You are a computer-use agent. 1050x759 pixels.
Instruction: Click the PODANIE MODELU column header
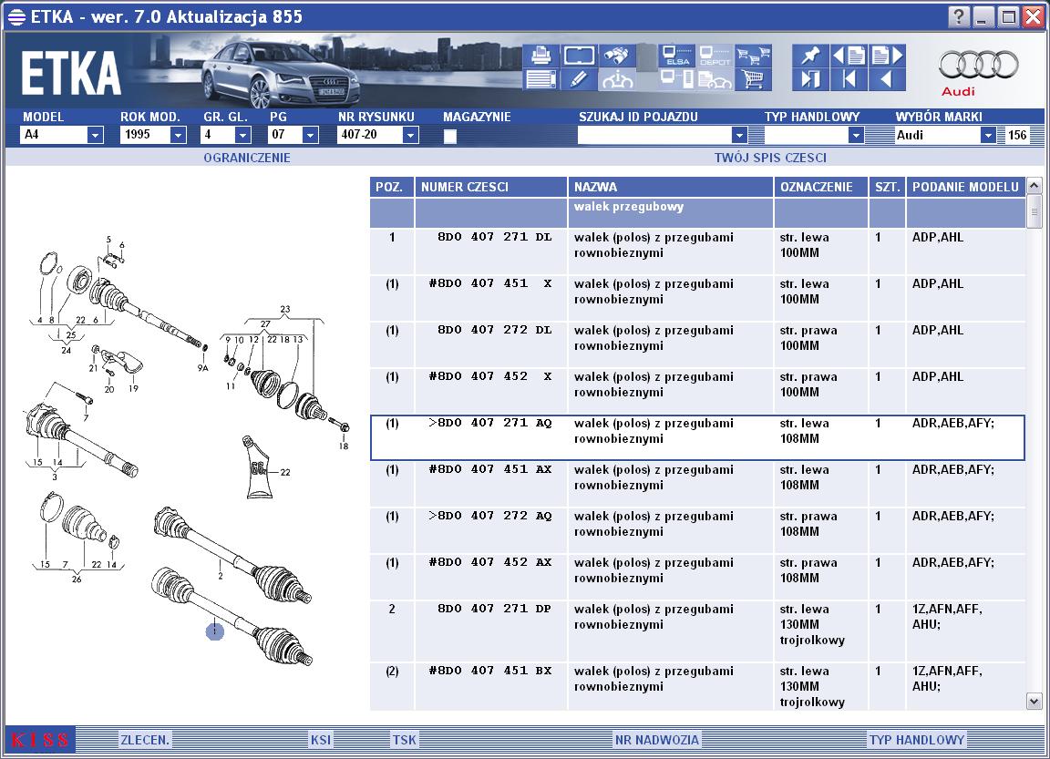coord(965,187)
